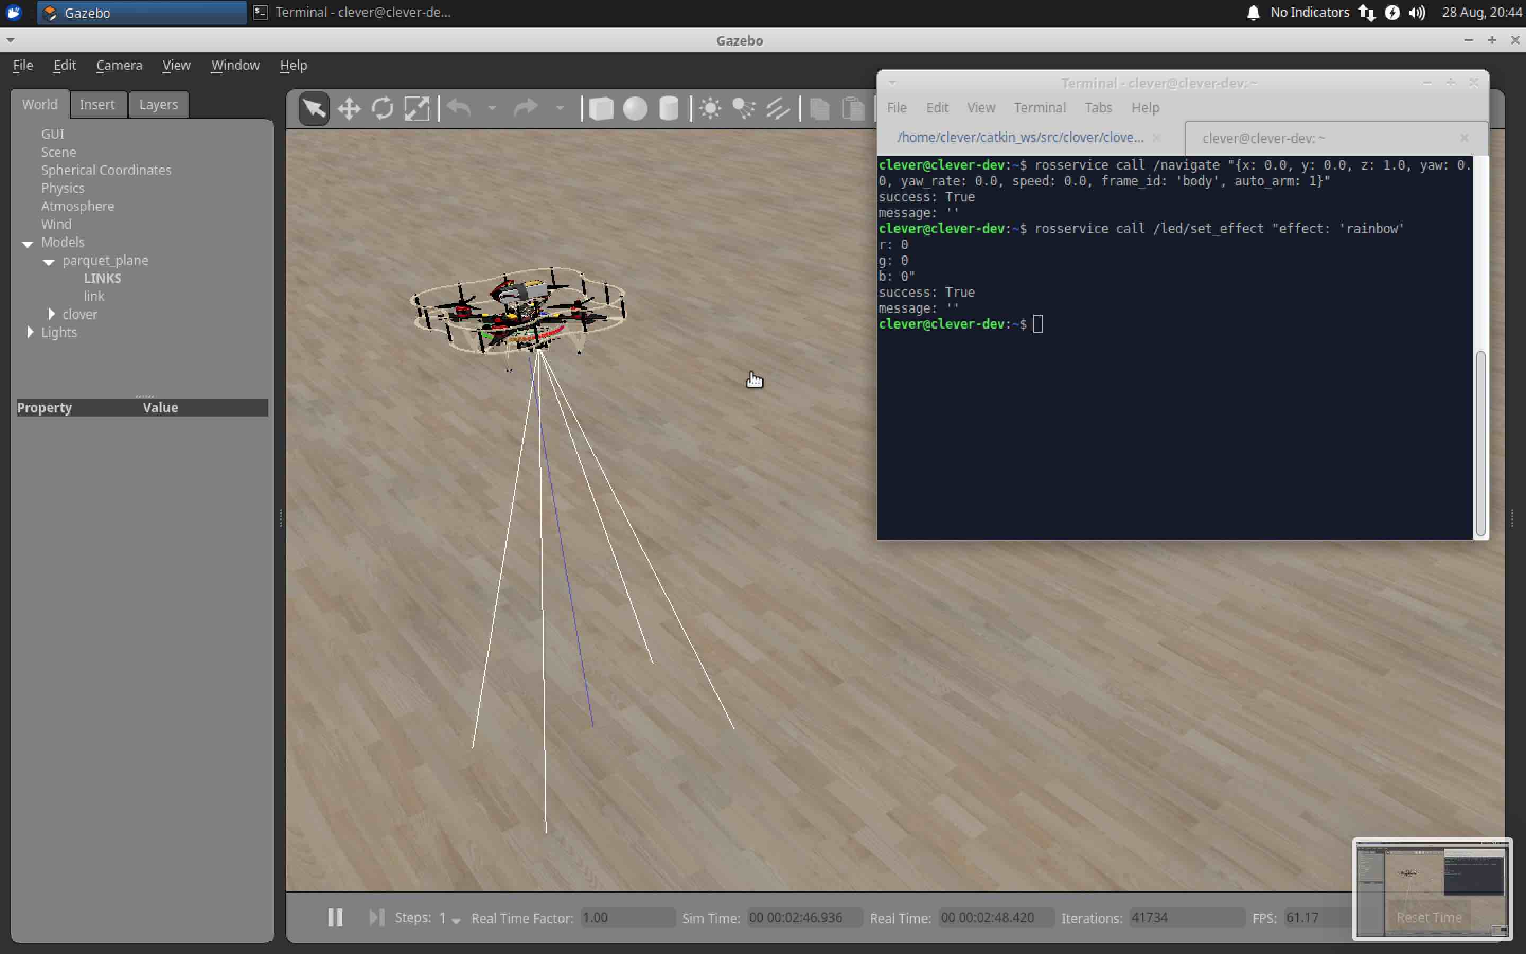Screen dimensions: 1526x954
Task: Insert a cylinder shape
Action: [x=668, y=109]
